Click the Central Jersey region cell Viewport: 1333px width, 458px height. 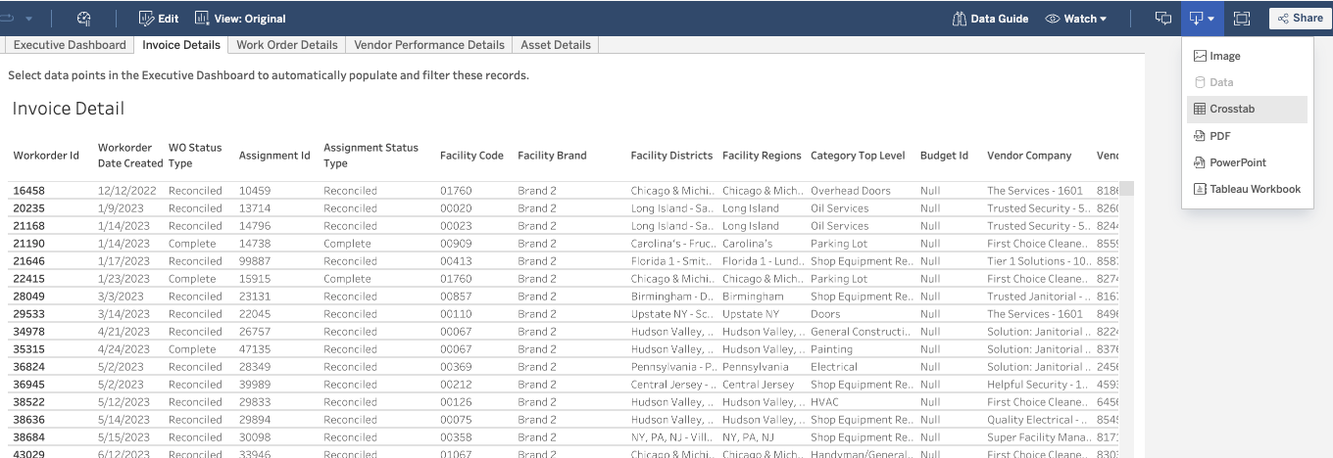point(758,385)
